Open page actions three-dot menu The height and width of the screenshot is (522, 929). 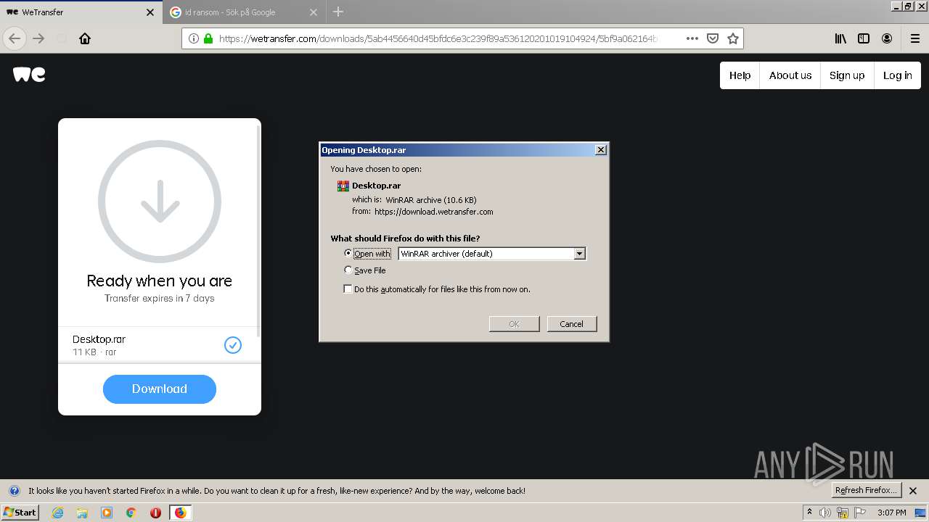692,38
